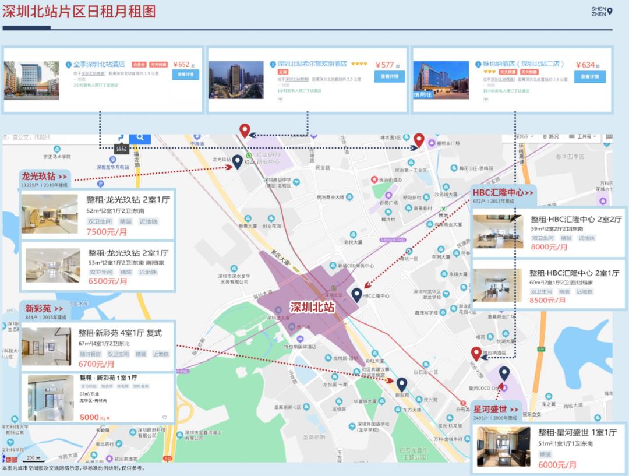Toggle the 路况 traffic layer button
Viewport: 629px width, 476px height.
550,136
